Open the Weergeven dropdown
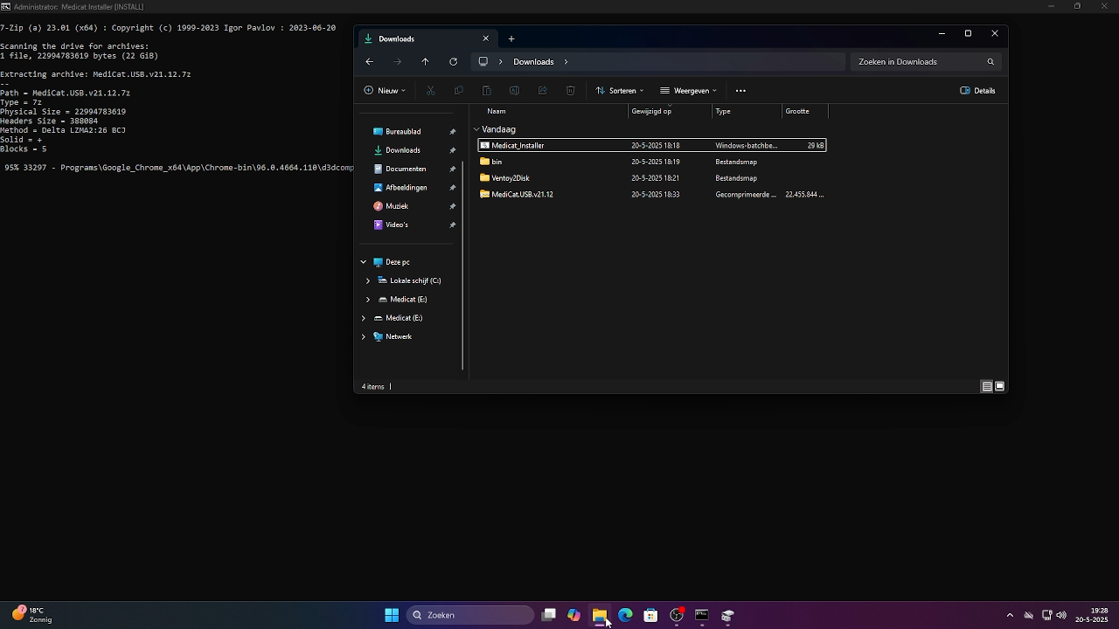The image size is (1119, 629). coord(688,91)
